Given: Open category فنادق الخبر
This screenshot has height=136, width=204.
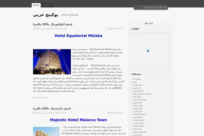Looking at the screenshot, I should (x=137, y=129).
